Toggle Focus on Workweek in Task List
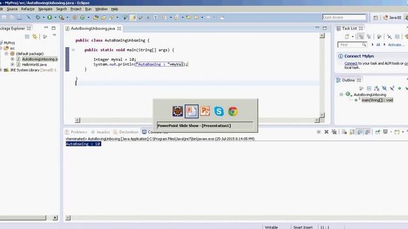 pos(379,37)
